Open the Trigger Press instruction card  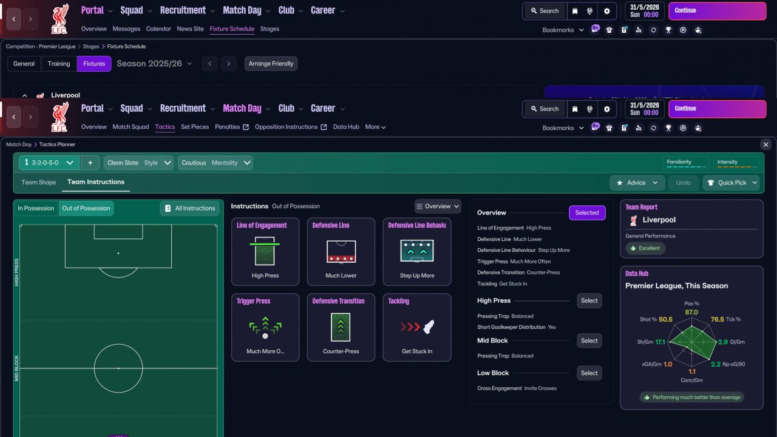point(265,328)
